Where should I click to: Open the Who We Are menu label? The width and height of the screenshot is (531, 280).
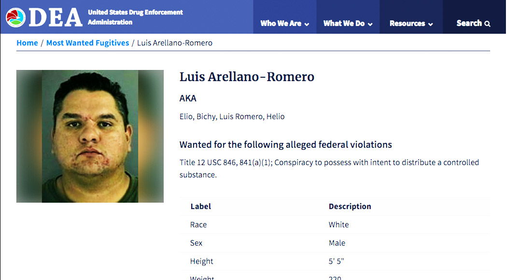[280, 23]
